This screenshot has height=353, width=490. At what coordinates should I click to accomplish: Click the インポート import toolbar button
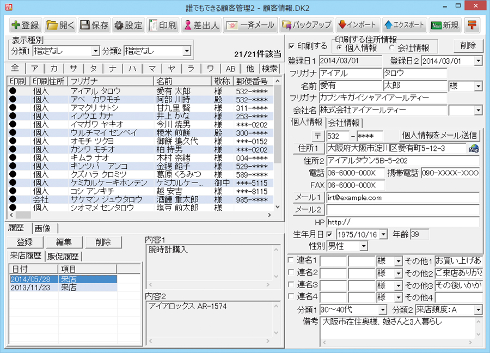(358, 25)
